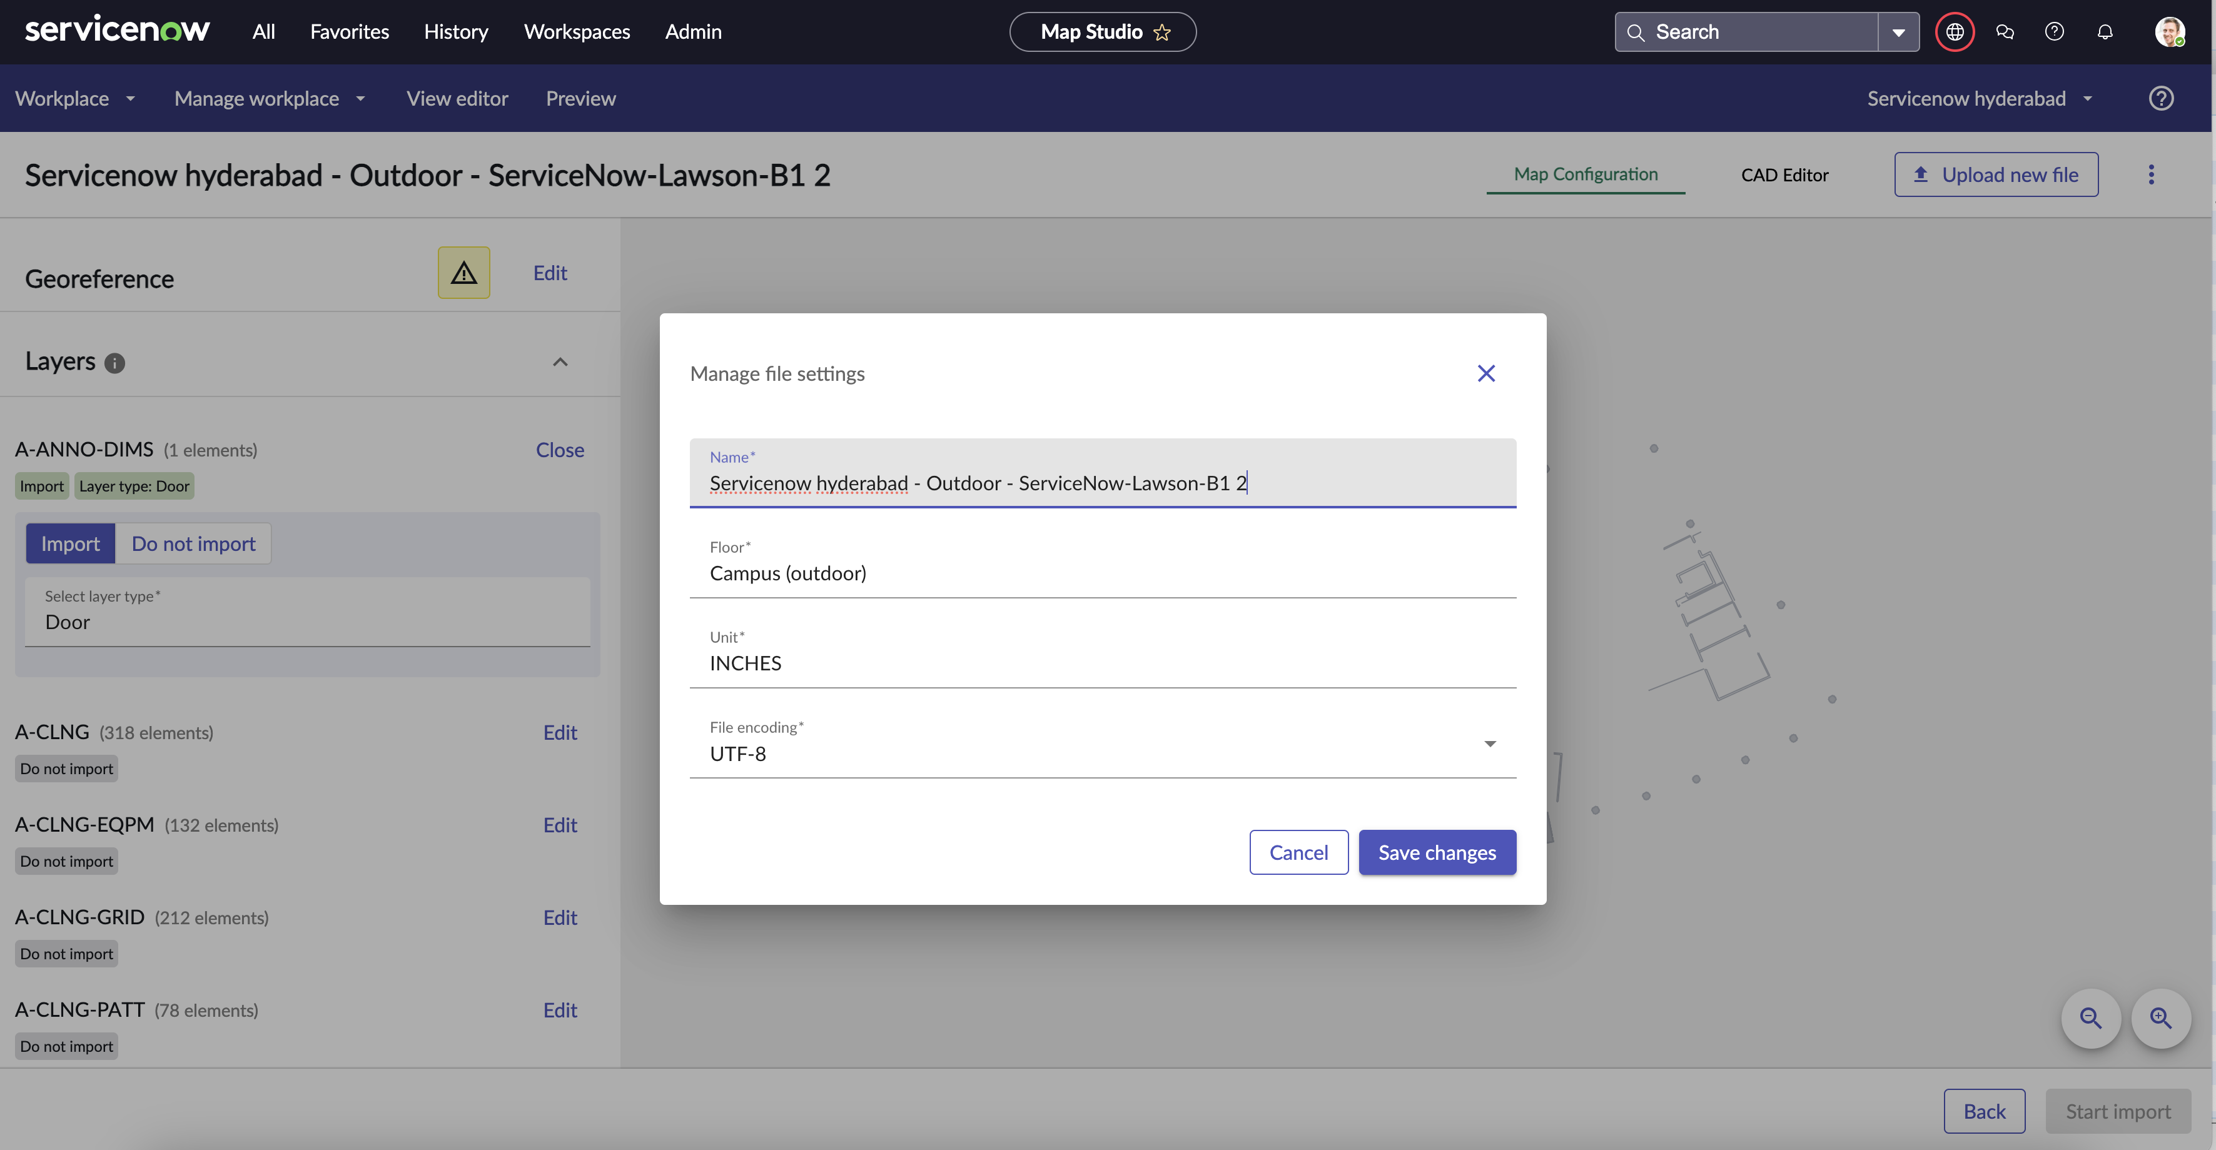Click Save changes in the dialog
The height and width of the screenshot is (1150, 2216).
click(1437, 852)
